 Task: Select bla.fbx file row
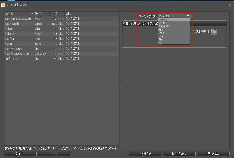tap(61, 39)
